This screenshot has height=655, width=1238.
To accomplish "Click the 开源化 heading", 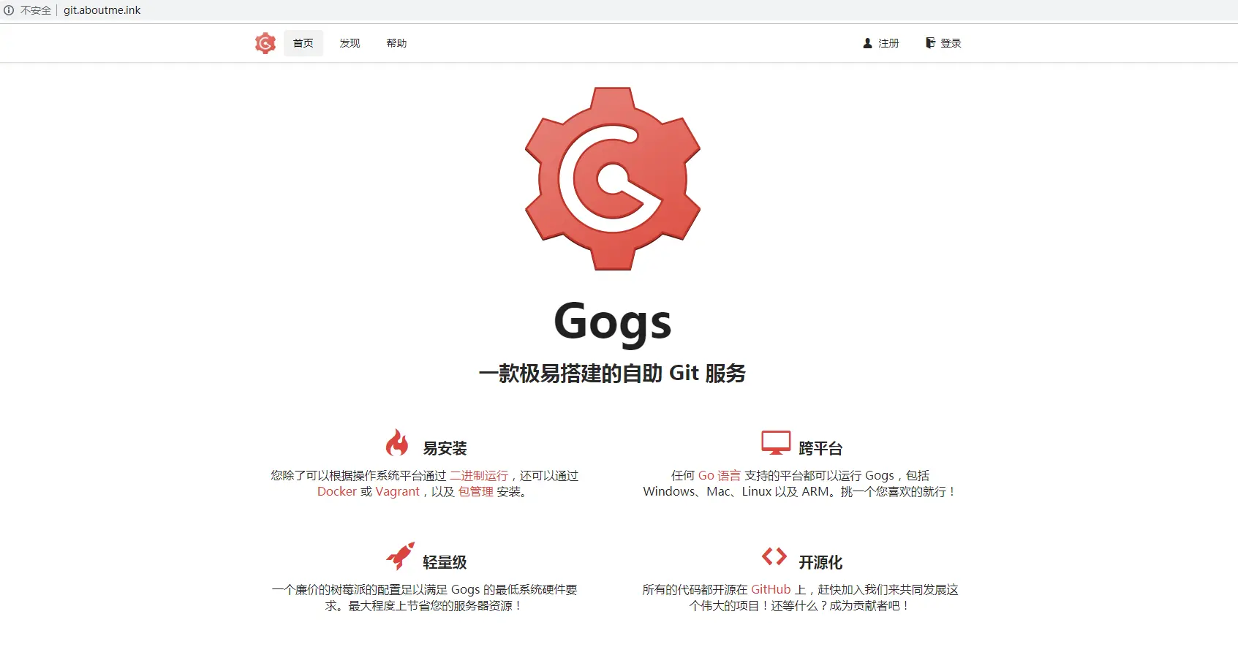I will pos(820,563).
